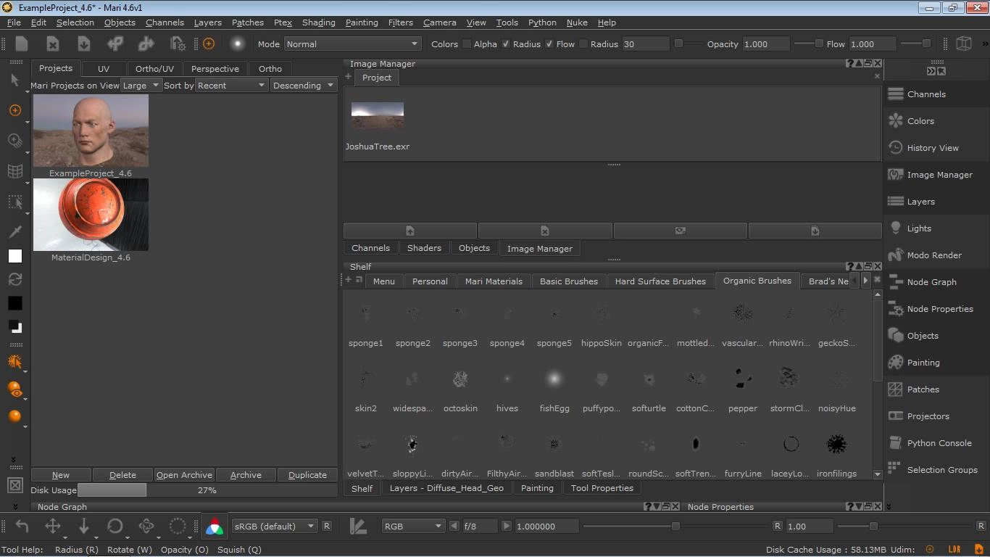Click the save project icon in toolbar

click(84, 44)
